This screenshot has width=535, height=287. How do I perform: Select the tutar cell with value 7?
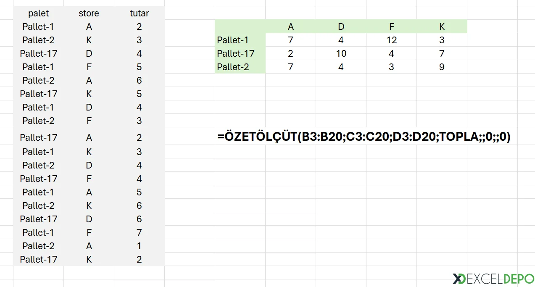tap(139, 232)
